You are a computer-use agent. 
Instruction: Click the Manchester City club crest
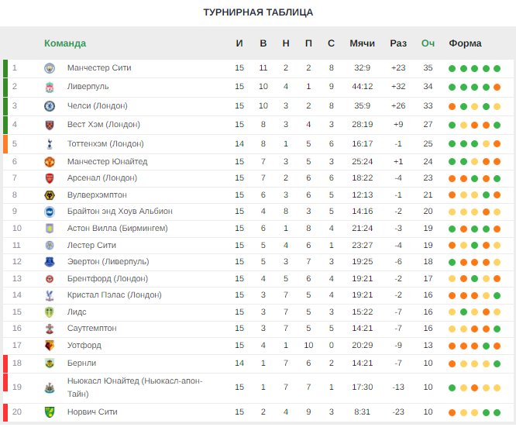50,68
